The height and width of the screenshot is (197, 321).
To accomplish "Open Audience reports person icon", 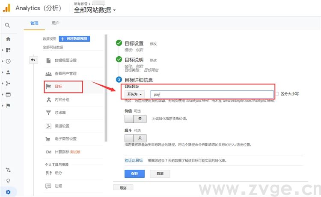I will (8, 72).
